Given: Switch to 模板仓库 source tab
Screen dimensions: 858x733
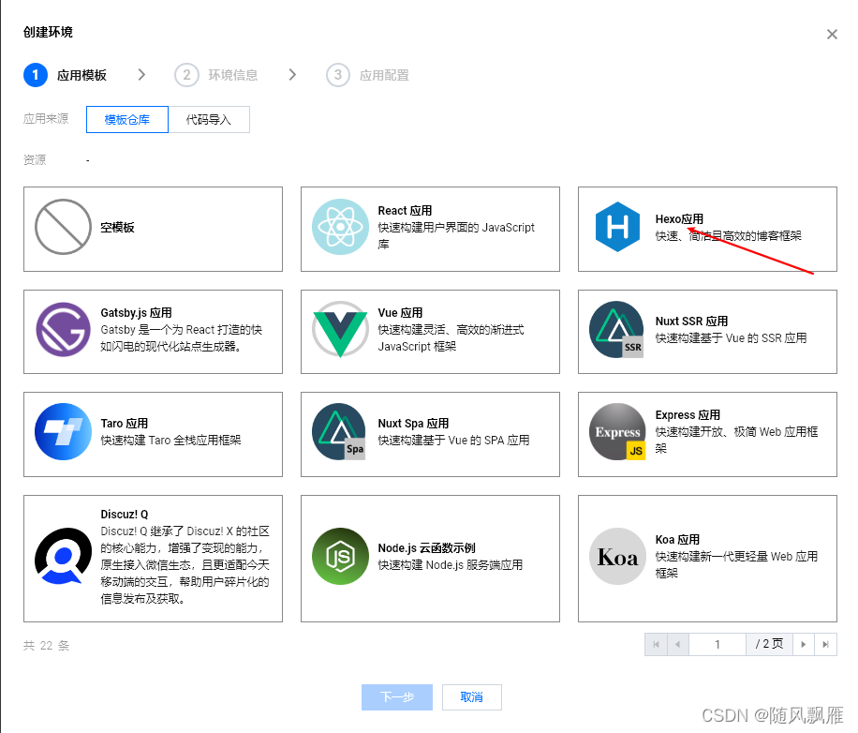Looking at the screenshot, I should [127, 119].
